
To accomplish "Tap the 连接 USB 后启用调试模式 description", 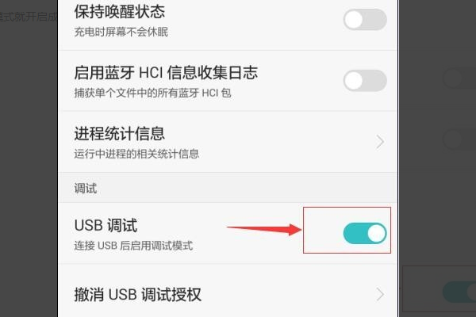I will (x=133, y=246).
